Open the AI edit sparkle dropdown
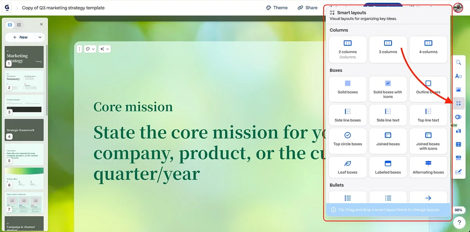This screenshot has width=470, height=232. 105,49
